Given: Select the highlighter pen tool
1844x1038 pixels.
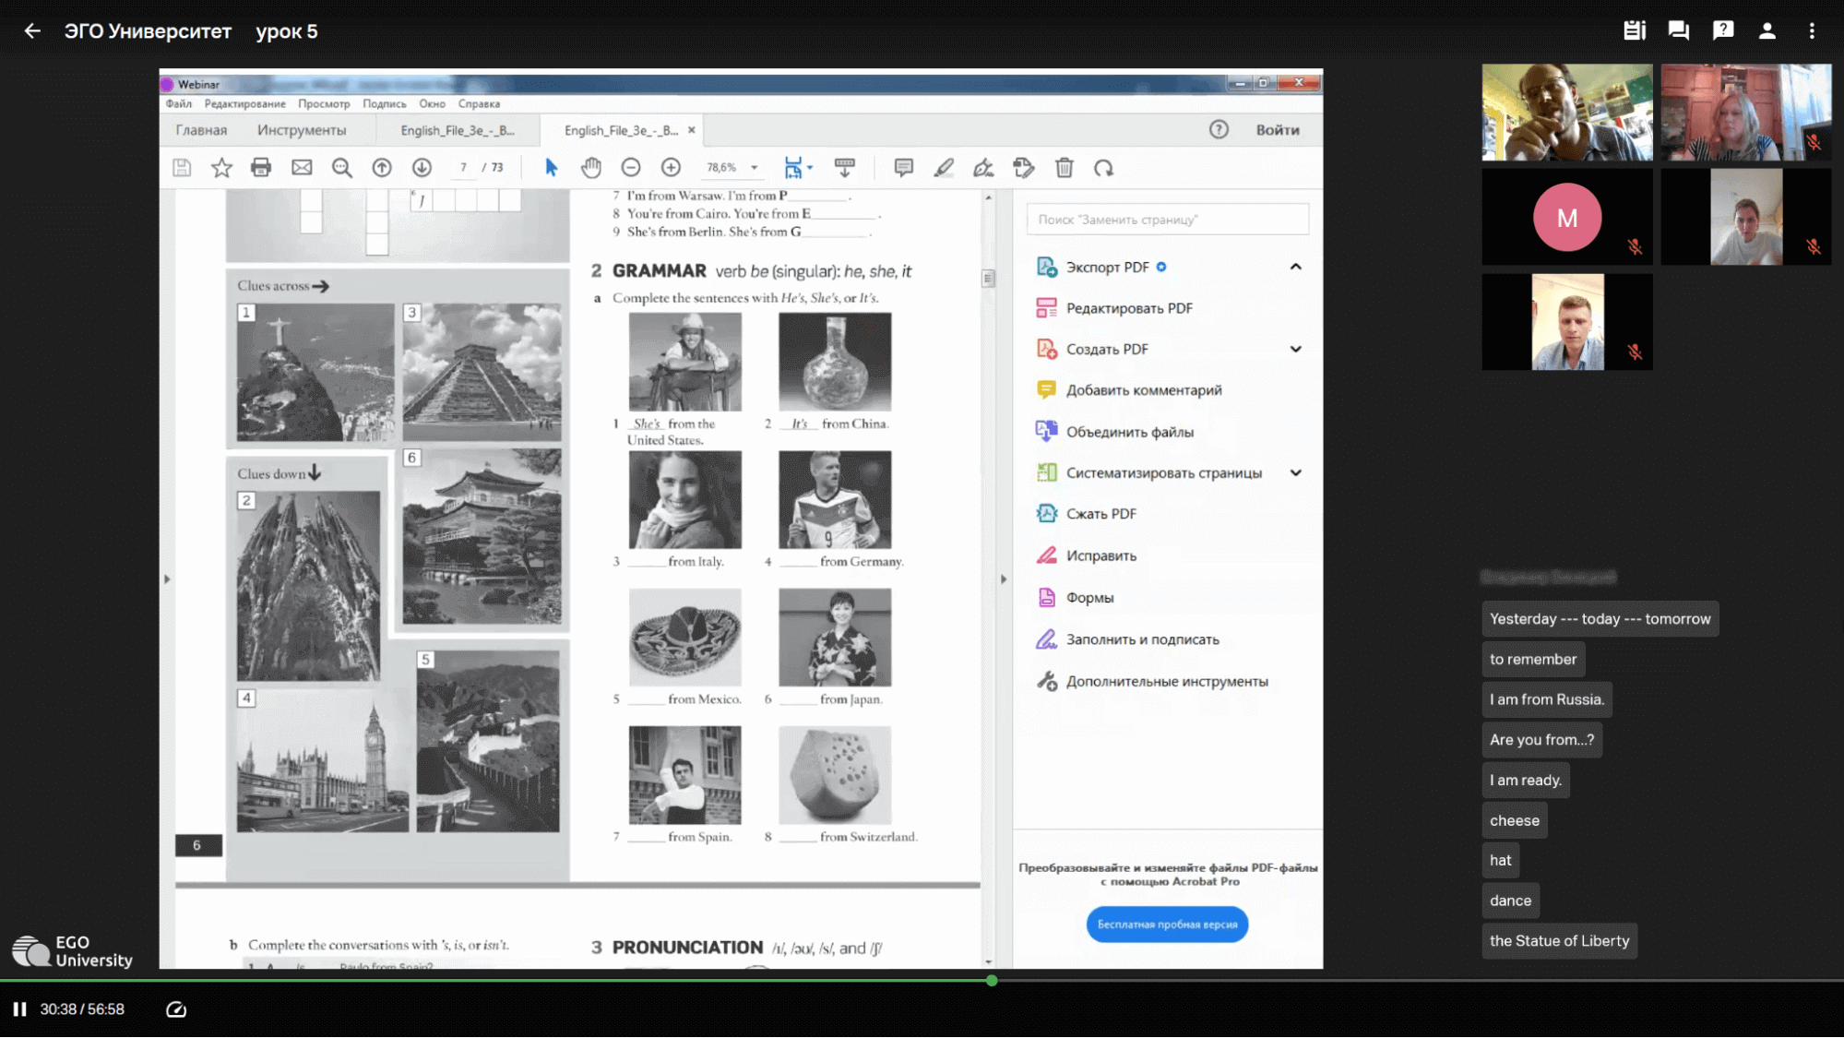Looking at the screenshot, I should click(x=944, y=168).
